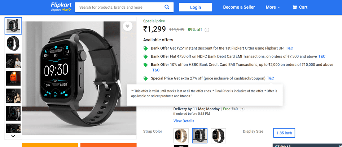Click the delivery charge help question icon
342x147 pixels.
tap(242, 109)
